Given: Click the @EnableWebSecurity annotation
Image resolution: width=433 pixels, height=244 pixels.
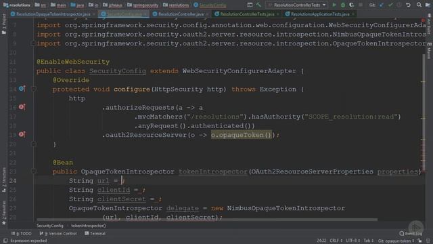Looking at the screenshot, I should (73, 62).
